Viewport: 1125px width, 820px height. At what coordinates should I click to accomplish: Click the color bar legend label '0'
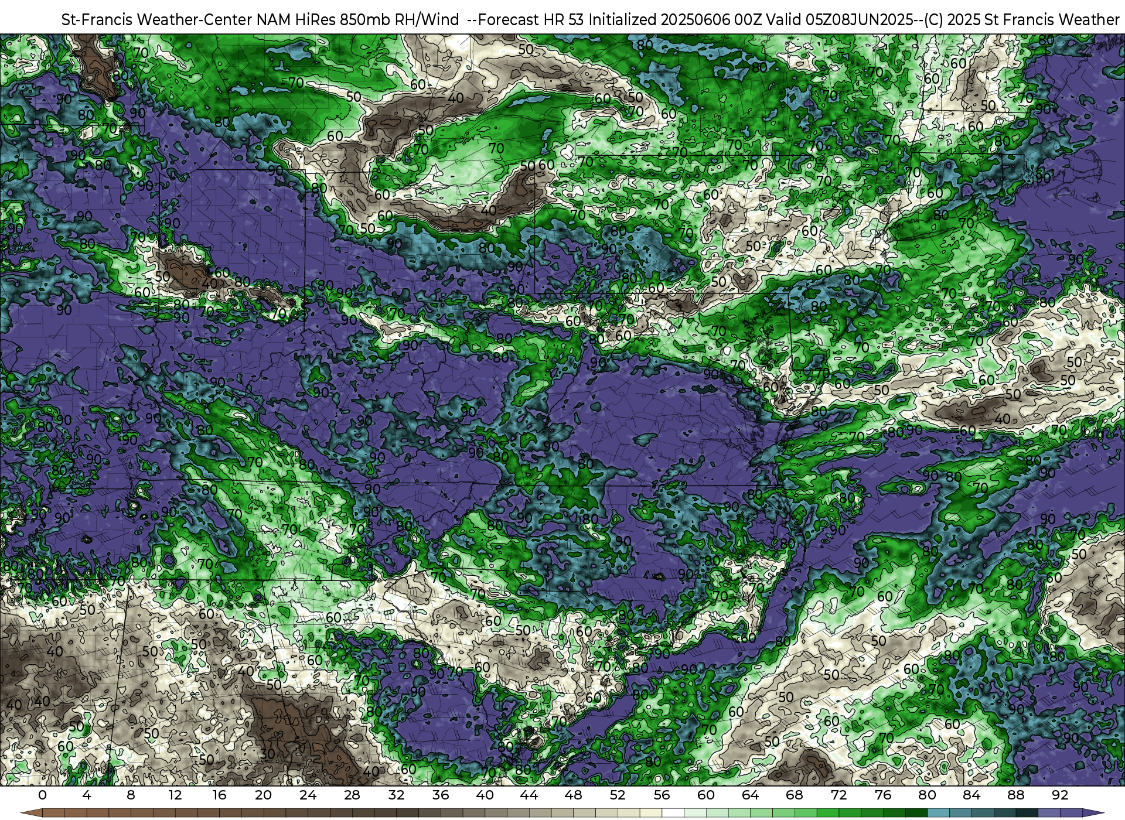coord(42,795)
